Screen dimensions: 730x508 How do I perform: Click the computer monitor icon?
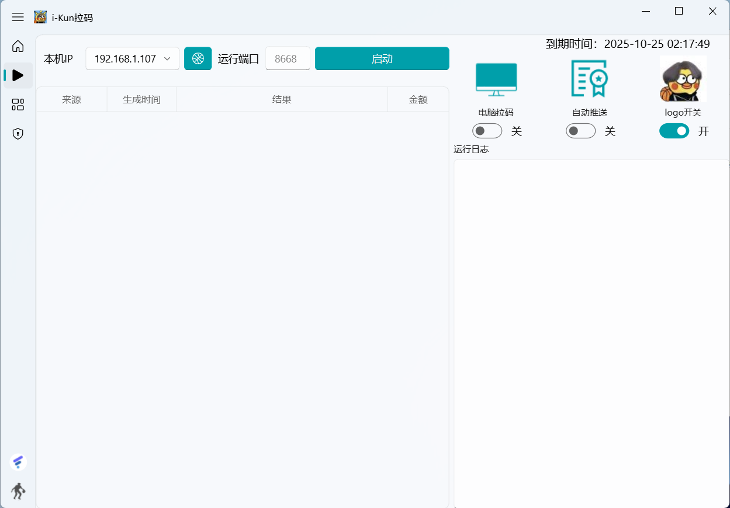(x=496, y=79)
